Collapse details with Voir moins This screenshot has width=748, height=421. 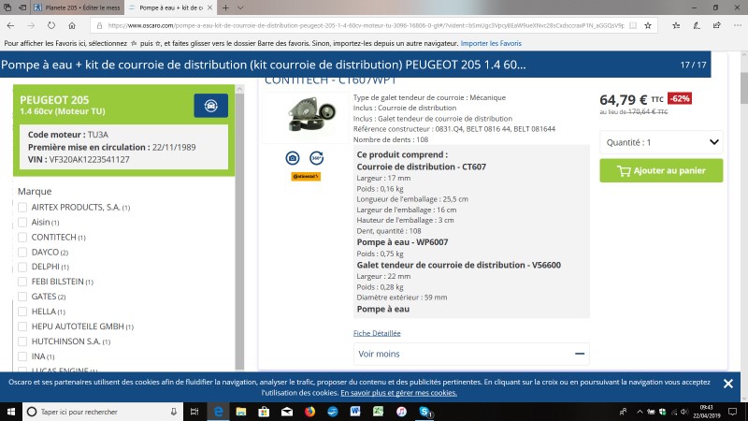[x=471, y=354]
